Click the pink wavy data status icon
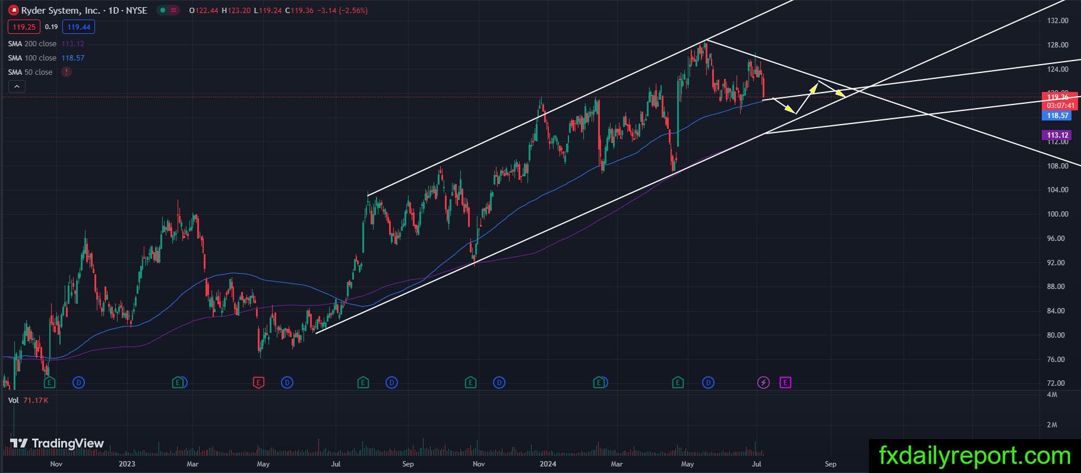Image resolution: width=1081 pixels, height=473 pixels. (x=173, y=10)
